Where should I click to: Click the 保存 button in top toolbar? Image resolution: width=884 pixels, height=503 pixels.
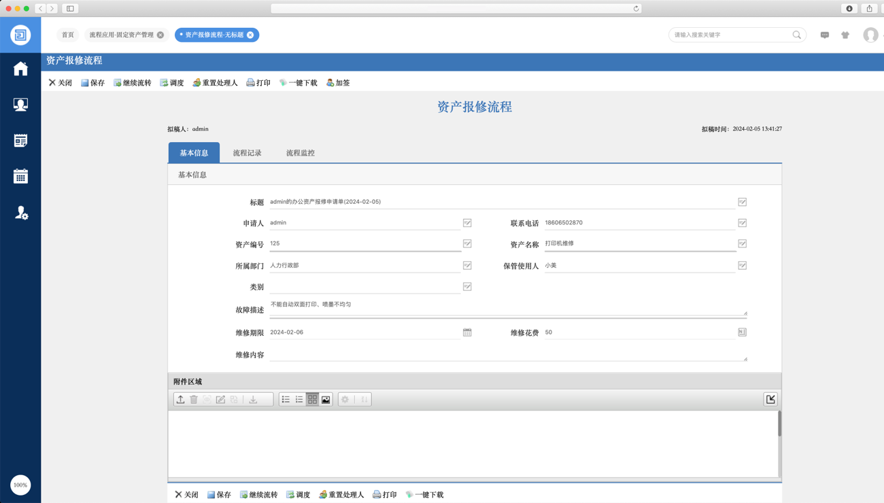92,83
